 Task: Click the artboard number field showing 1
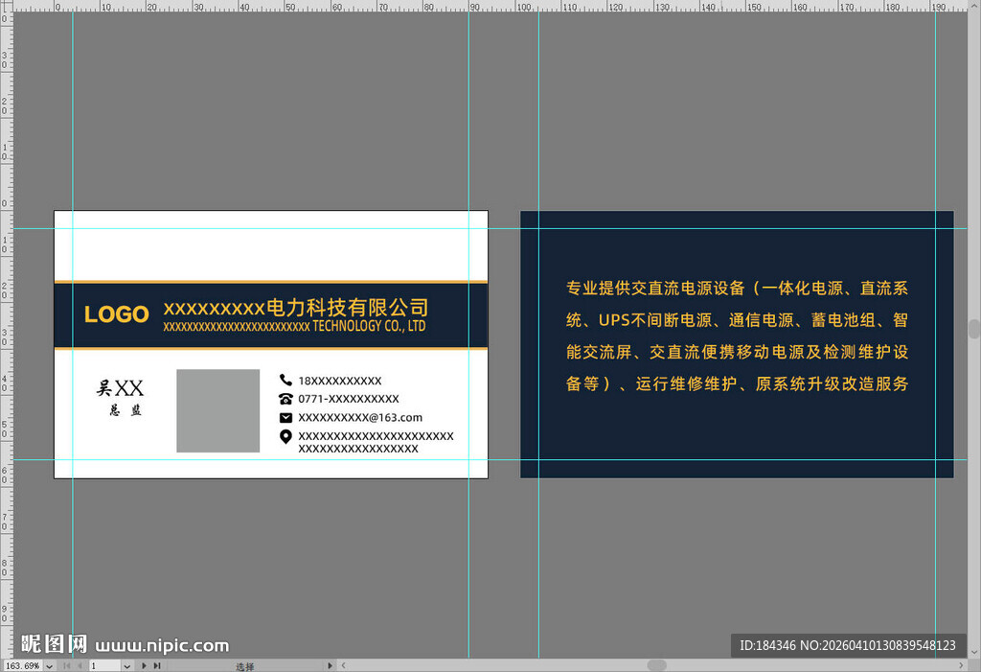click(105, 665)
